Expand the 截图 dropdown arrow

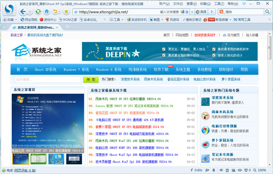coord(162,20)
